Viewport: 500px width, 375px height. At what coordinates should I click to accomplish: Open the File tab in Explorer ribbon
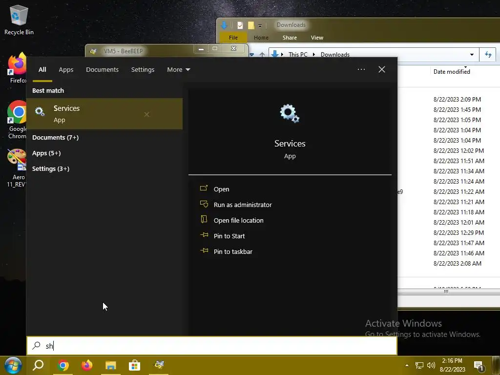tap(233, 38)
